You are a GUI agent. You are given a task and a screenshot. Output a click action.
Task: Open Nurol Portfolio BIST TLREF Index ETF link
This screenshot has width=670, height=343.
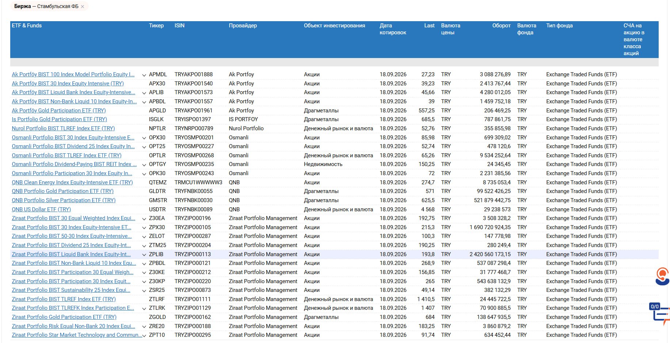pos(63,128)
